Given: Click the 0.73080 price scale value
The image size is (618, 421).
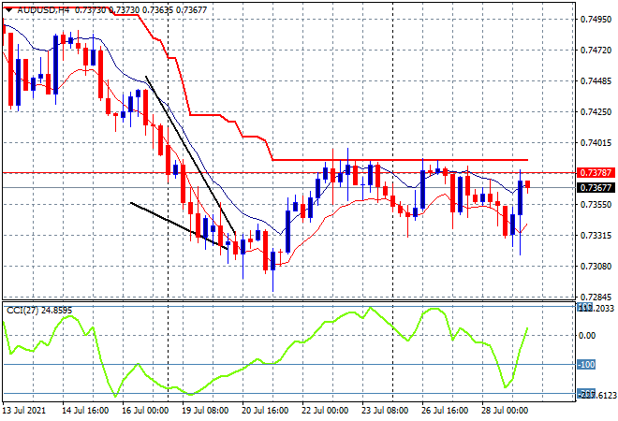Looking at the screenshot, I should 596,267.
